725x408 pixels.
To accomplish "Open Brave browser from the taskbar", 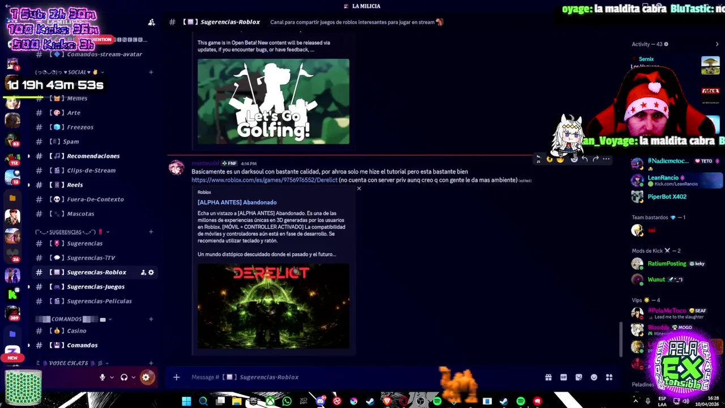I will pyautogui.click(x=387, y=401).
